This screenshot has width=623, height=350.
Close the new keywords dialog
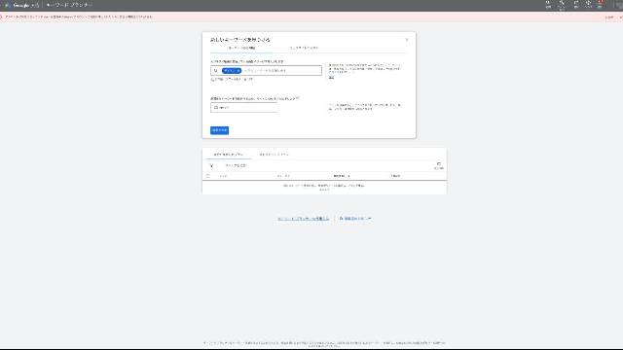[407, 40]
